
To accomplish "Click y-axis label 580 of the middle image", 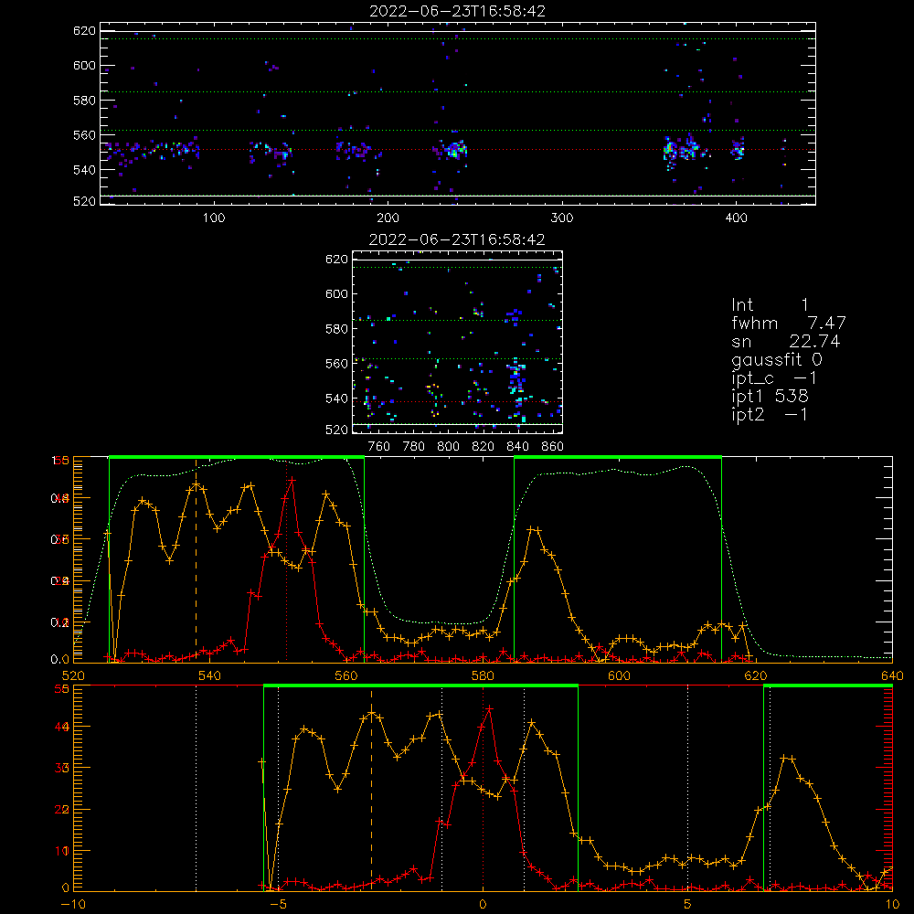I will click(x=336, y=329).
